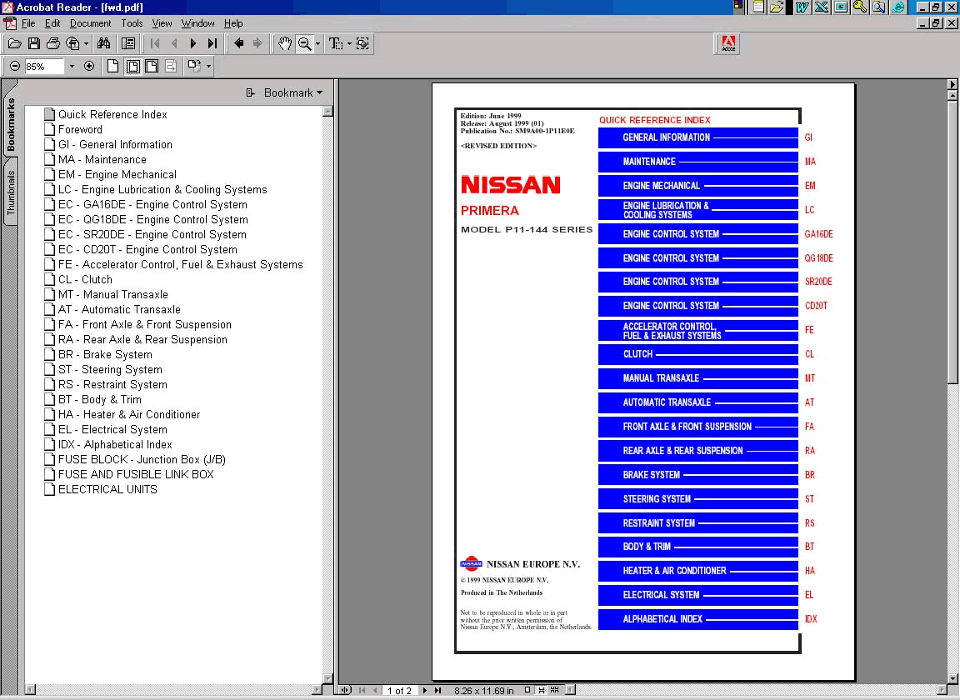The height and width of the screenshot is (700, 960).
Task: Click the status bar page number box
Action: point(399,690)
